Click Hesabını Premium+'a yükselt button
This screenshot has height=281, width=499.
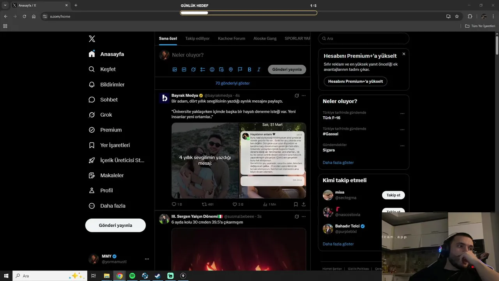click(x=355, y=82)
